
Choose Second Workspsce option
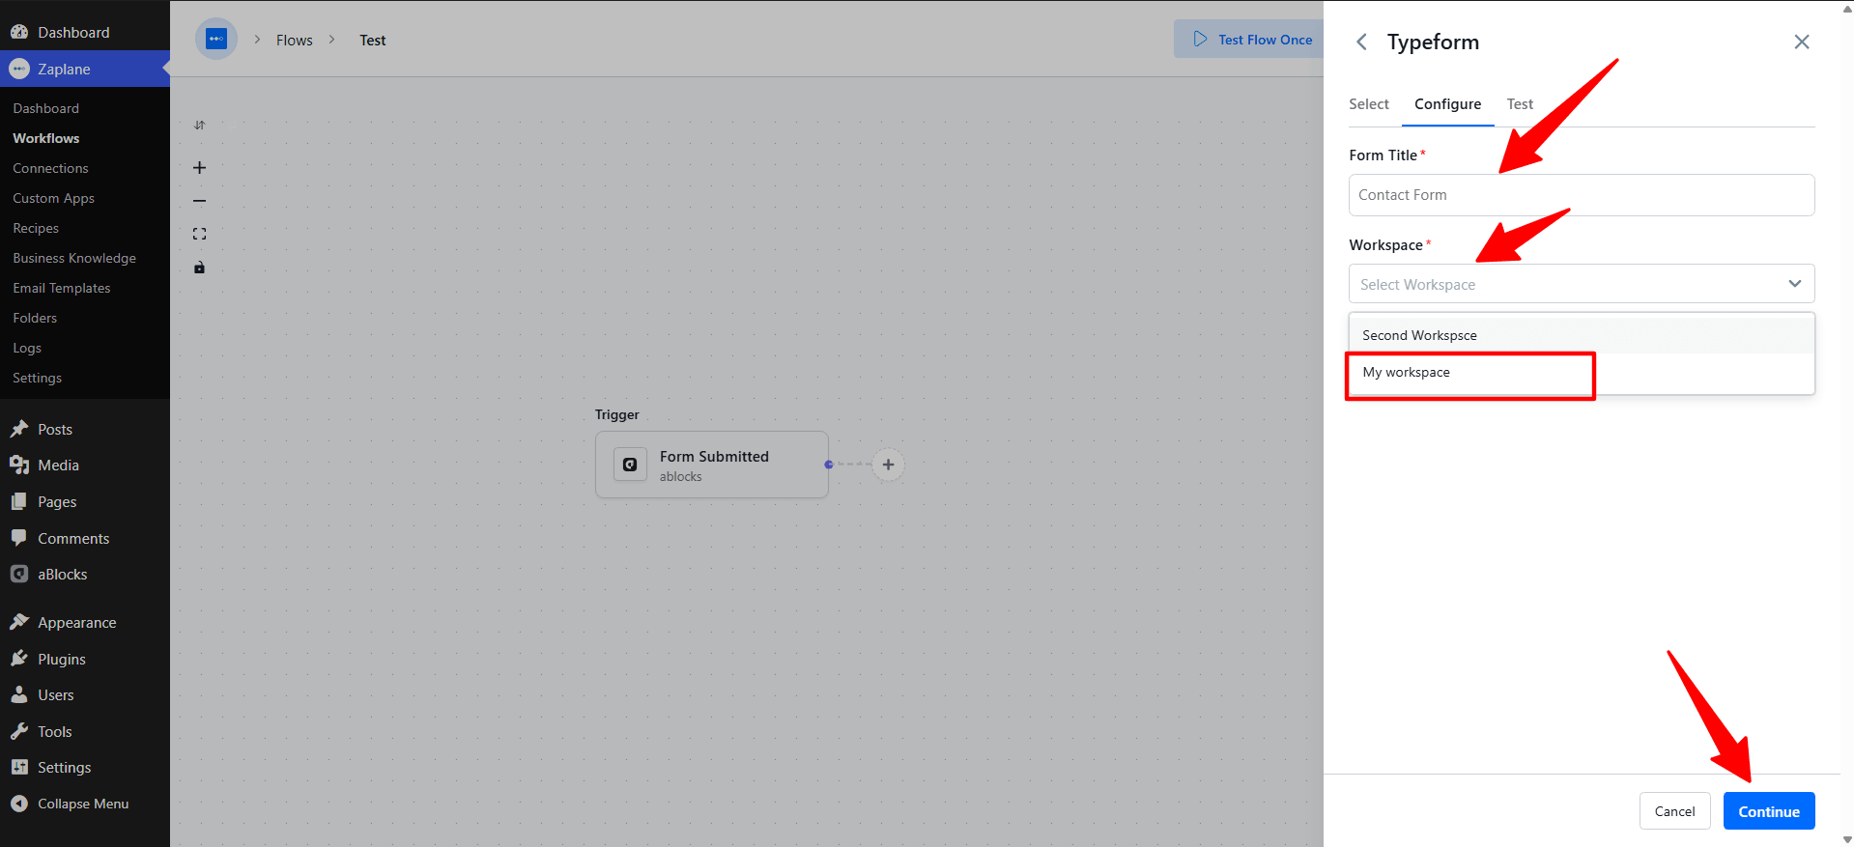pyautogui.click(x=1582, y=335)
